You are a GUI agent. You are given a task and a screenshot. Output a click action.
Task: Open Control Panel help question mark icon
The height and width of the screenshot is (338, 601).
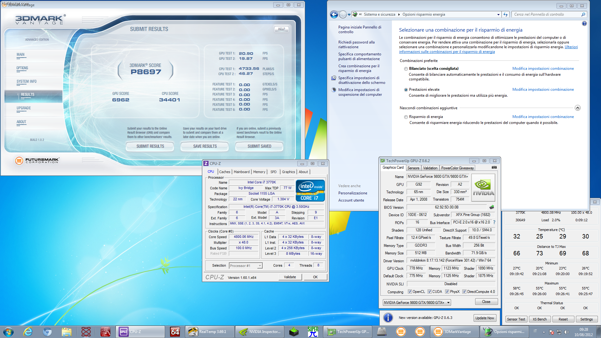(x=584, y=23)
